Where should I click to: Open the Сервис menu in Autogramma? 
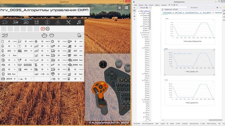[x=157, y=5]
